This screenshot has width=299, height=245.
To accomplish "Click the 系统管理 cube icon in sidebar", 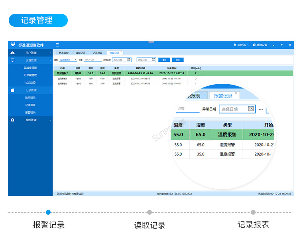I will [x=13, y=120].
